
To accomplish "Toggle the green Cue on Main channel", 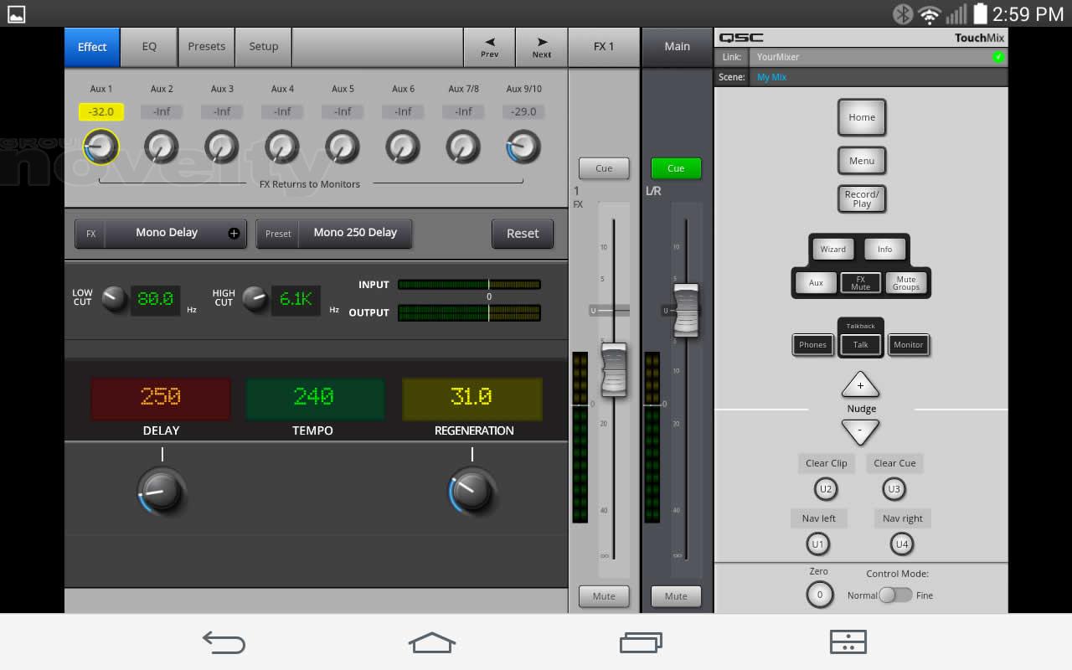I will 676,168.
